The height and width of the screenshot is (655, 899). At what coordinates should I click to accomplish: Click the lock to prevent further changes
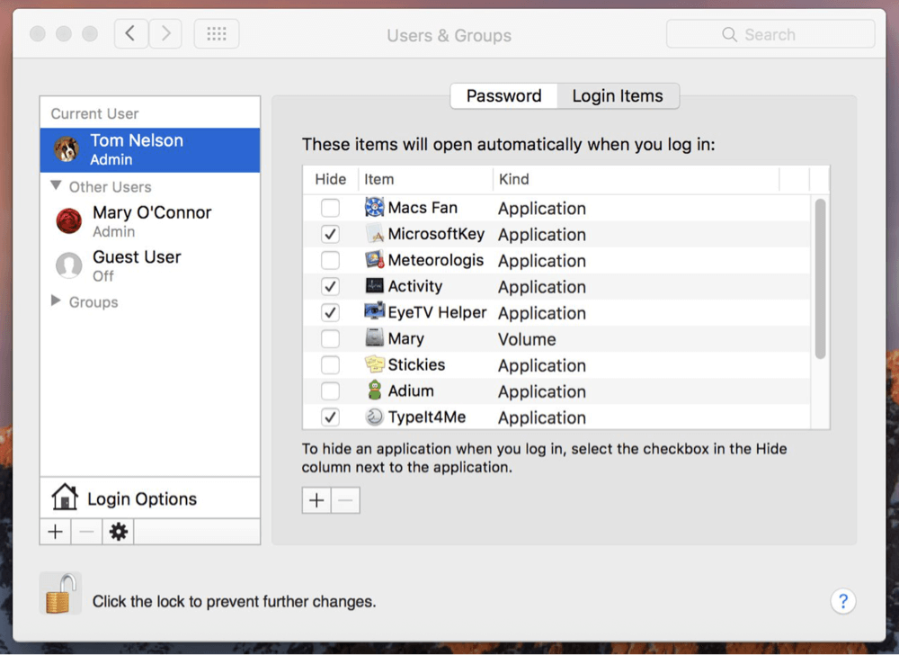pyautogui.click(x=59, y=594)
